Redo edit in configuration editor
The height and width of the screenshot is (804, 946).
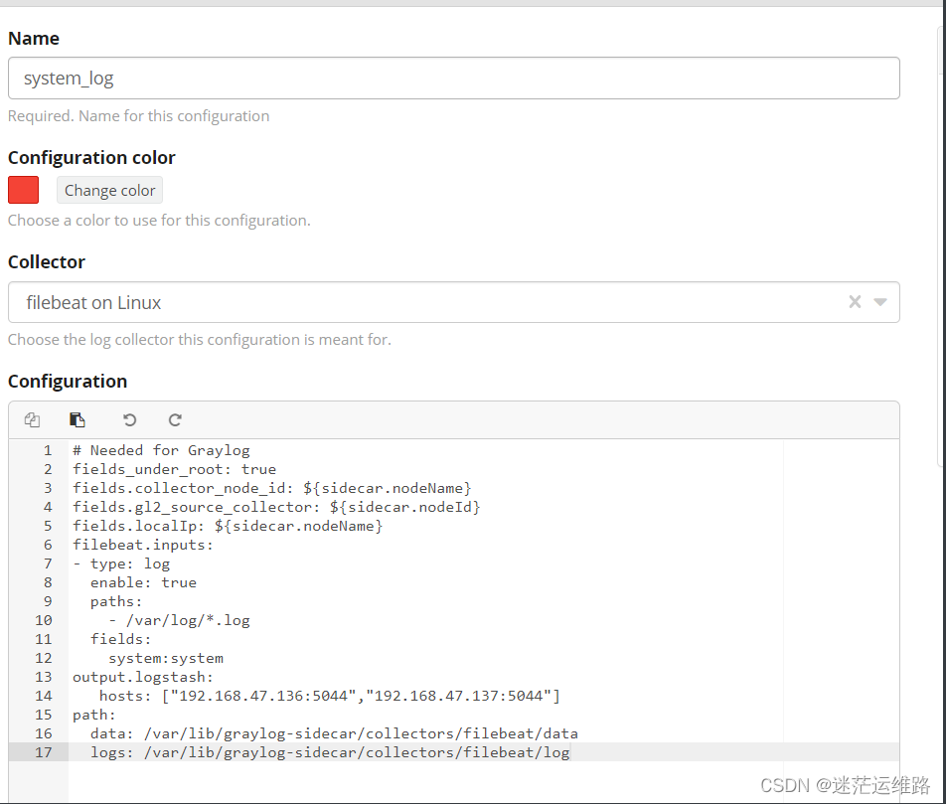(175, 419)
